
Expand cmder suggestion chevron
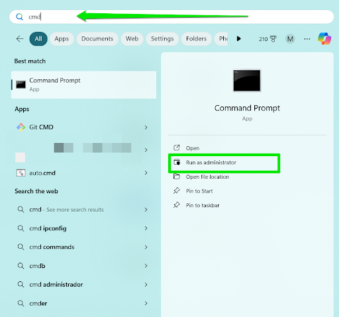[146, 303]
